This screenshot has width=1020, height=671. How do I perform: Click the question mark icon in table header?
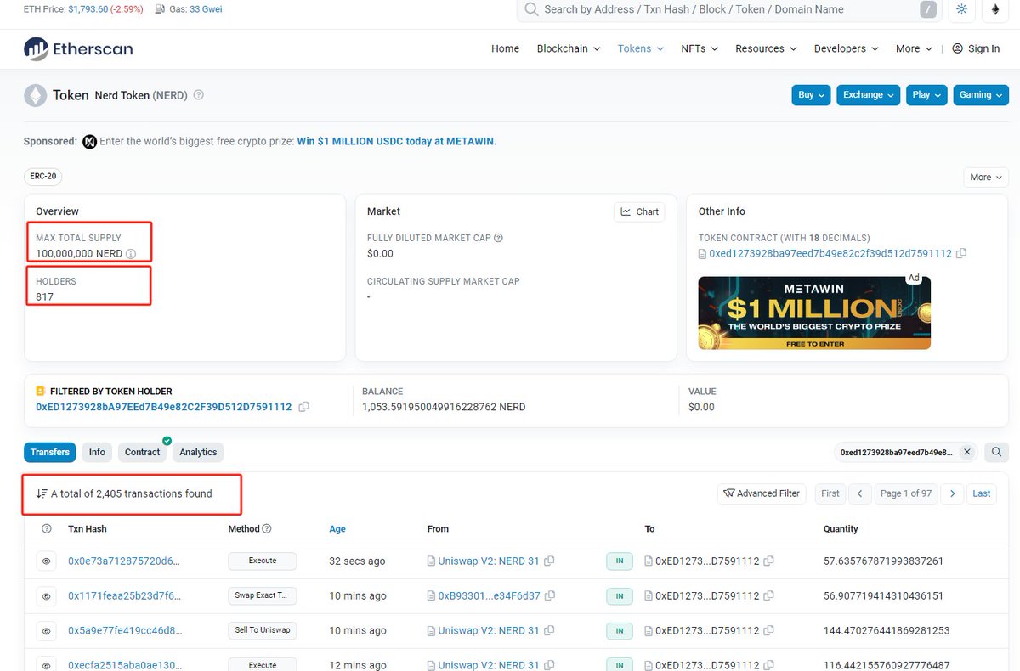point(47,528)
